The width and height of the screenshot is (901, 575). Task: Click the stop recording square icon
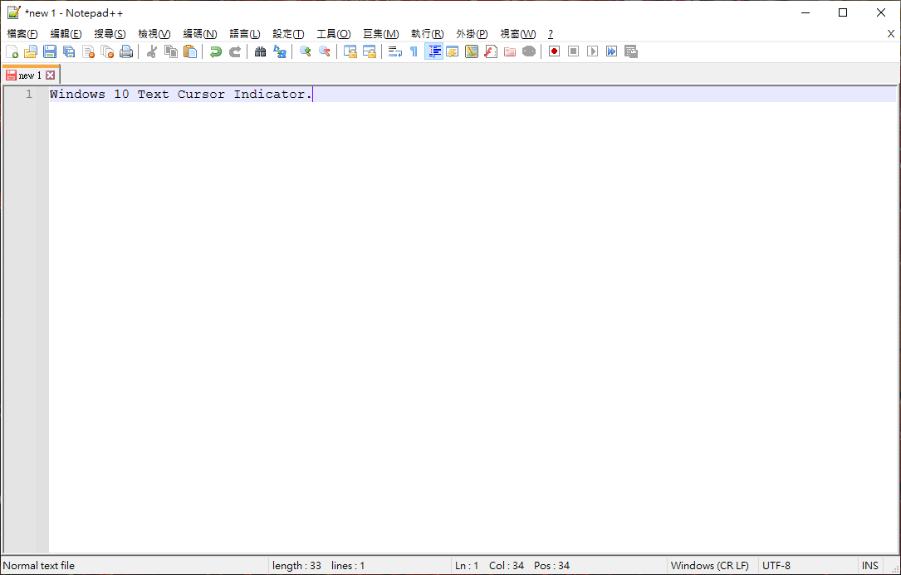573,51
